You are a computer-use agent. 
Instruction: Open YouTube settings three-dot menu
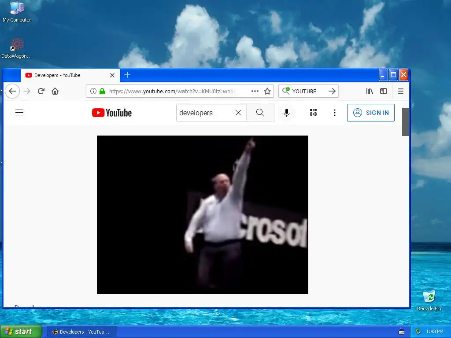[335, 113]
